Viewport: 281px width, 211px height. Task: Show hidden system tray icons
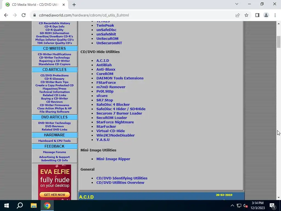point(232,206)
